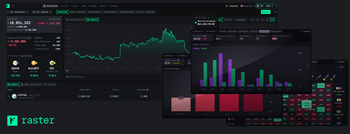Click the SolvBTC token icon
Screen dimensions: 350x134
coord(33,63)
